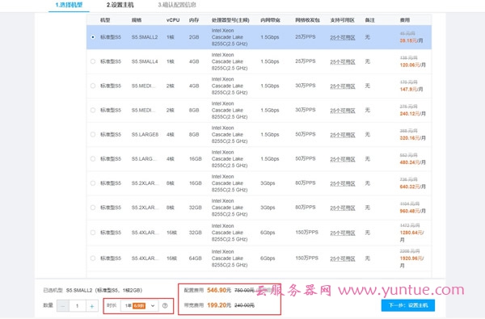Click the vCPU column header
The image size is (485, 319).
173,20
